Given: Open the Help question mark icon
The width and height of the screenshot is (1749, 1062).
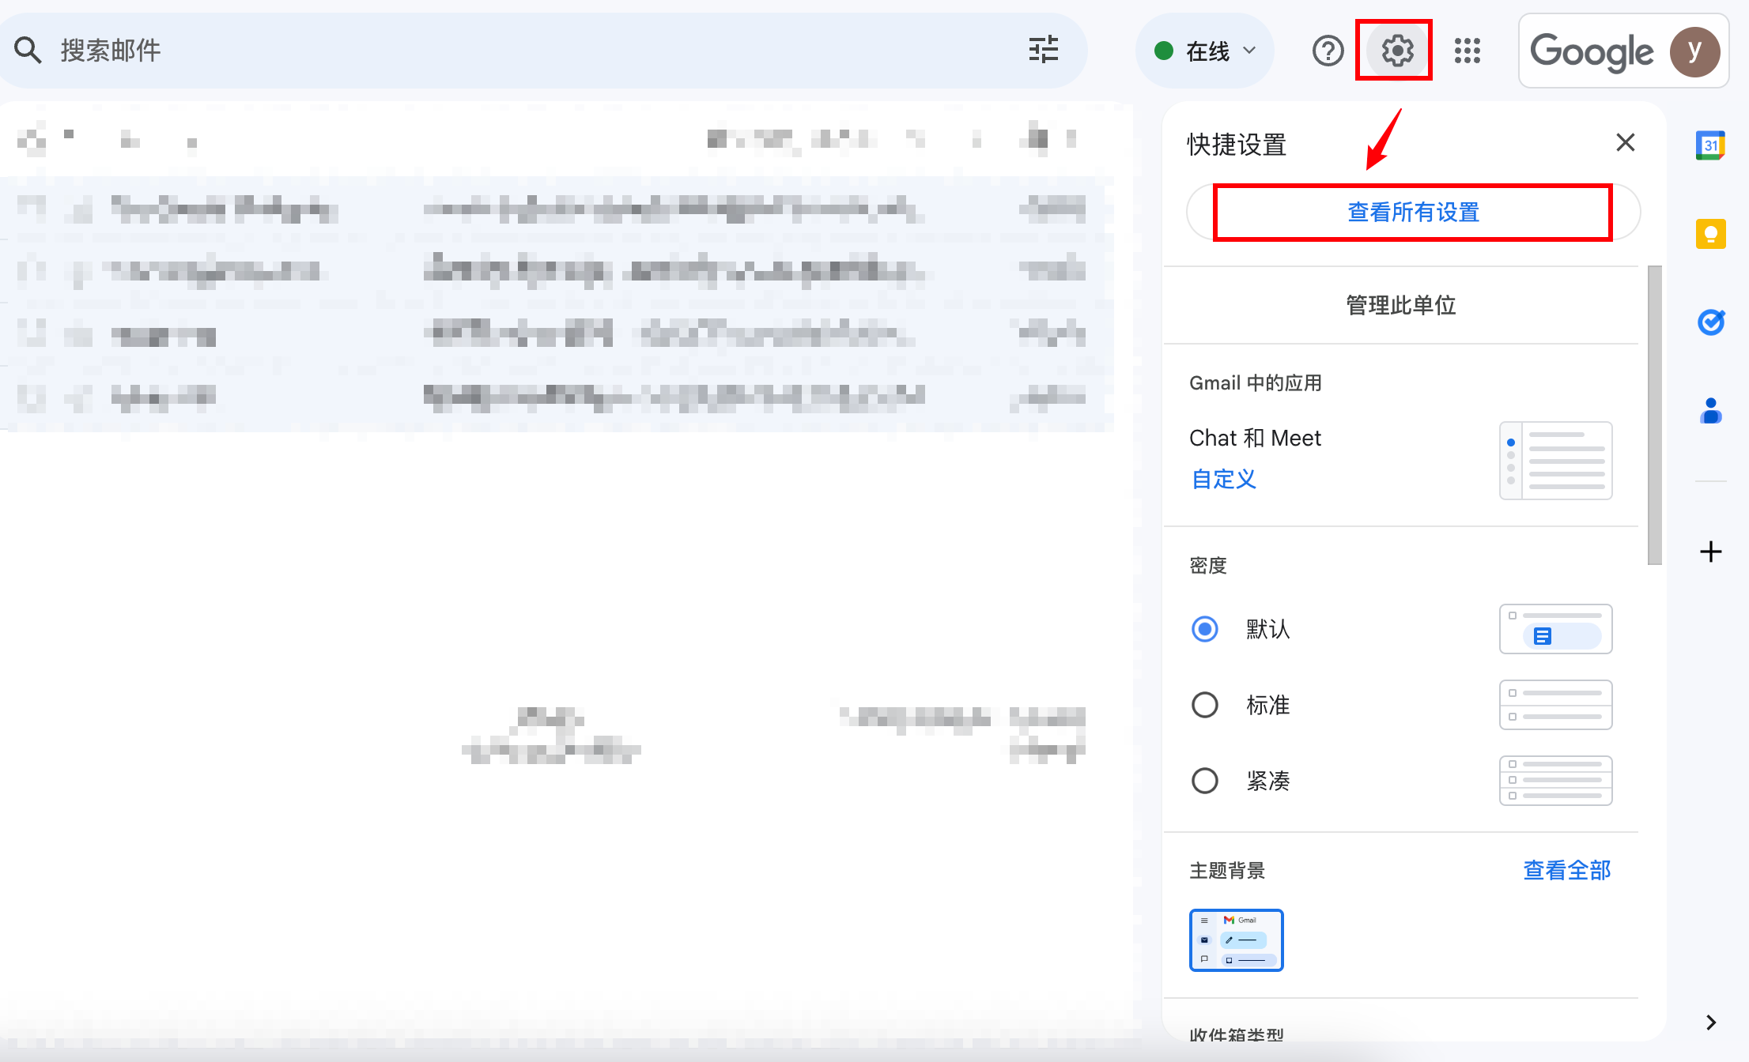Looking at the screenshot, I should 1328,51.
